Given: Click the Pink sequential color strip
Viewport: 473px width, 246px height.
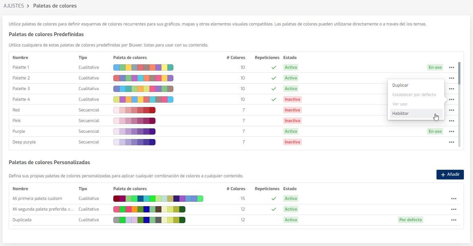Looking at the screenshot, I should [x=134, y=121].
